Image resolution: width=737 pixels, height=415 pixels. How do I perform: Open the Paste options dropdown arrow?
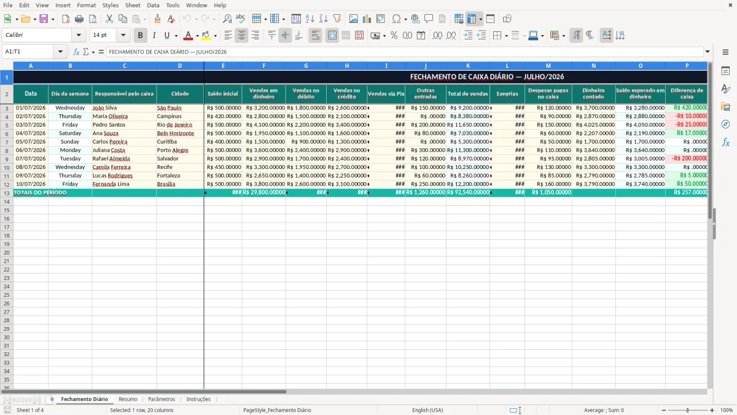144,19
